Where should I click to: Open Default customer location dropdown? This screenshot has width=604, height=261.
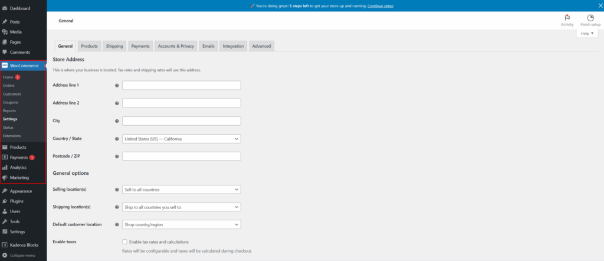click(181, 225)
